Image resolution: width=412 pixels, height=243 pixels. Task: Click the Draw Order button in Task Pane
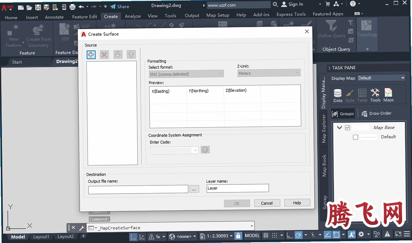pyautogui.click(x=377, y=114)
